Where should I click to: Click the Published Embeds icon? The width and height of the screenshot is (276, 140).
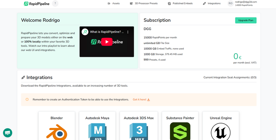click(x=169, y=3)
